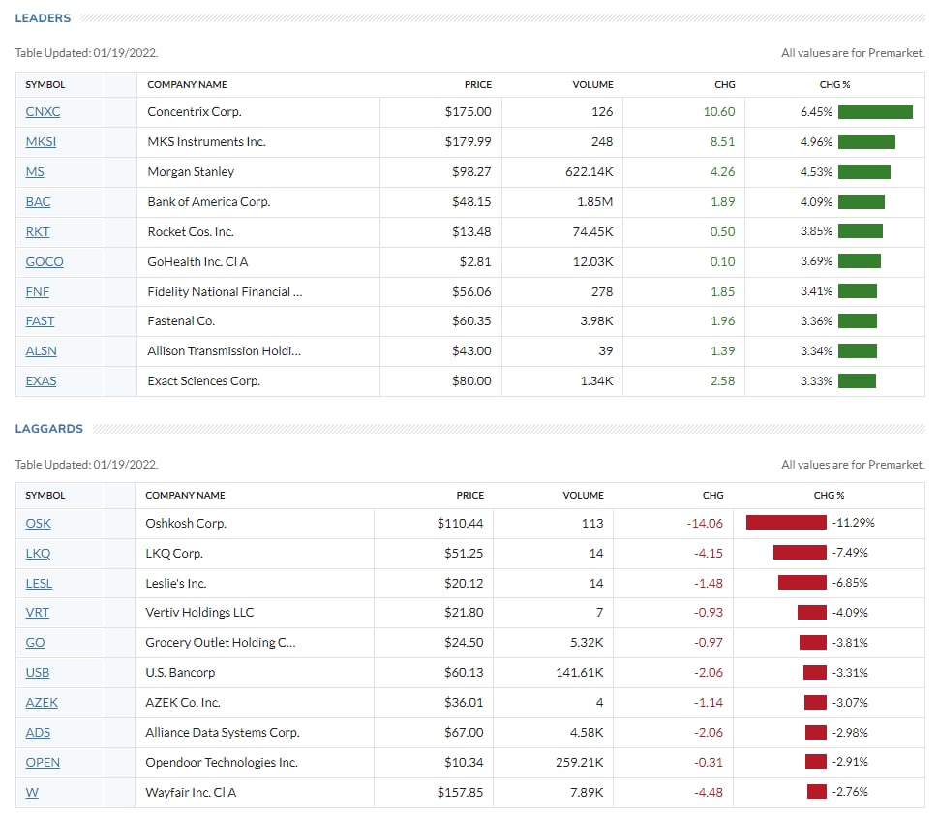
Task: Open the OSK ticker link
Action: click(39, 524)
